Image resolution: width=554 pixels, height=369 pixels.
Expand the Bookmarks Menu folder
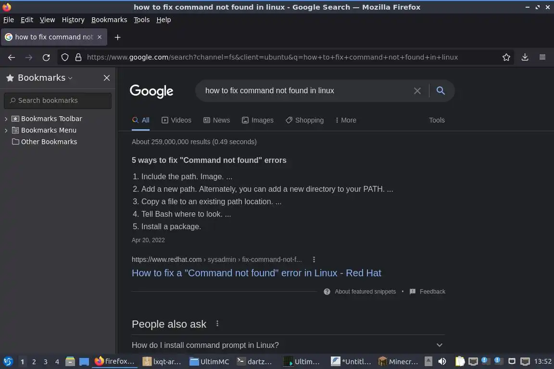tap(6, 130)
